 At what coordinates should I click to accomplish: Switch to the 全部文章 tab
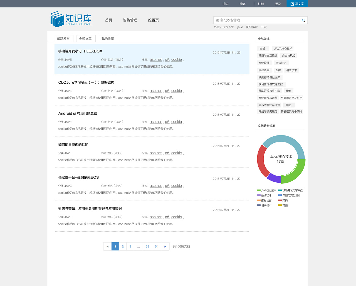(85, 39)
